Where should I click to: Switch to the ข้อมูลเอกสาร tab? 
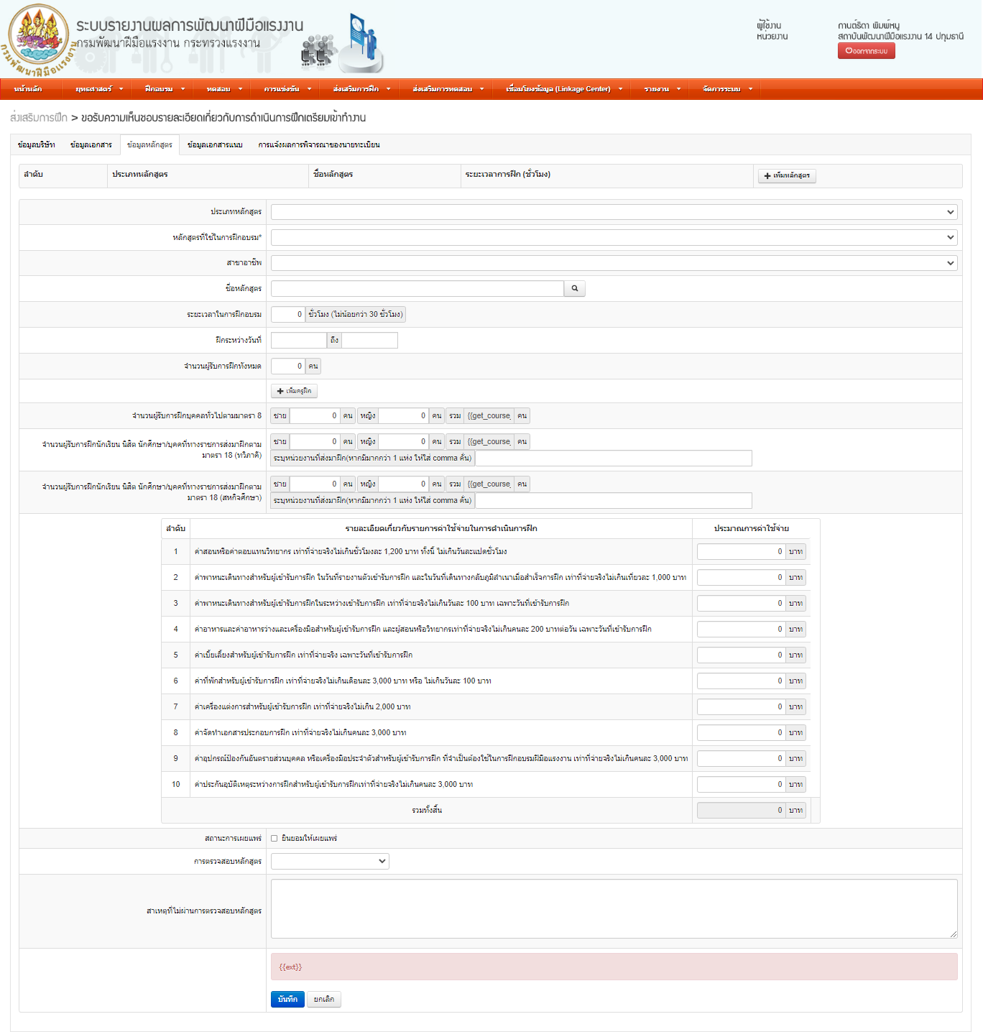pyautogui.click(x=91, y=144)
